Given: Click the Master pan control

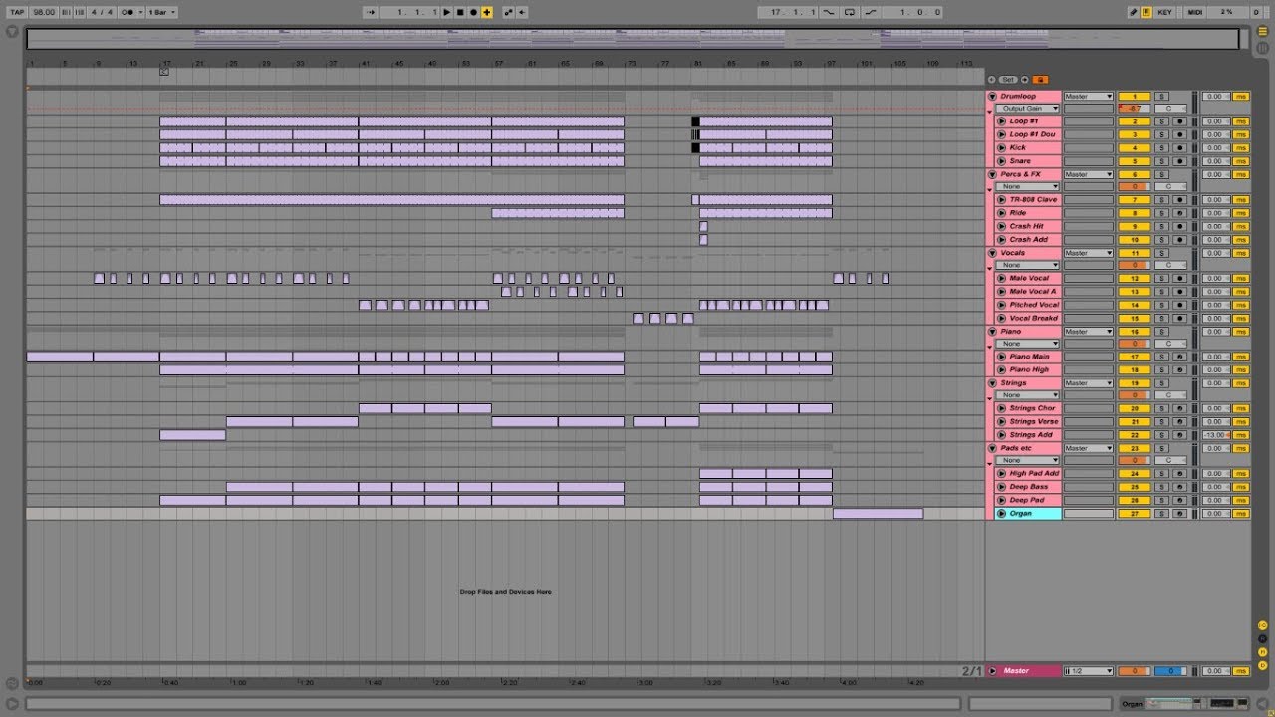Looking at the screenshot, I should tap(1170, 671).
